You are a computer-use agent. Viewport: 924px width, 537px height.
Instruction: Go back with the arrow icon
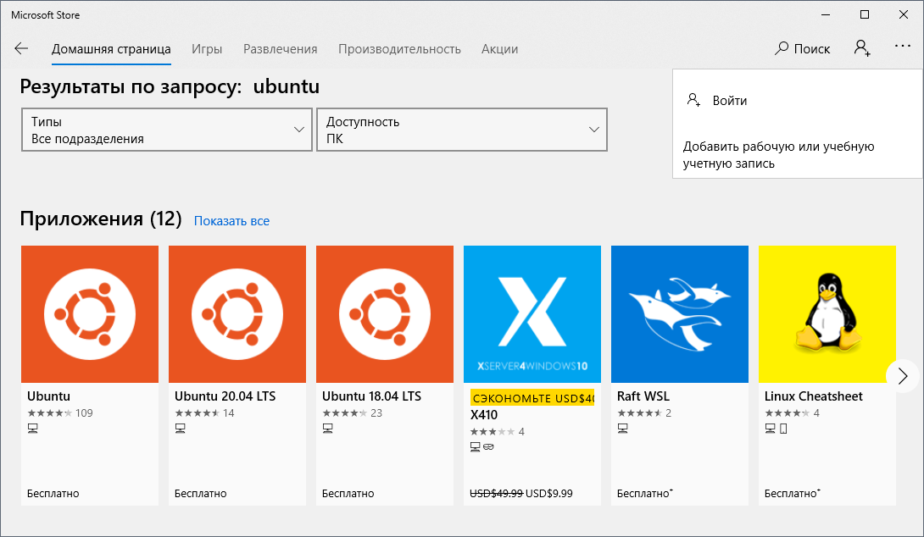pyautogui.click(x=21, y=49)
